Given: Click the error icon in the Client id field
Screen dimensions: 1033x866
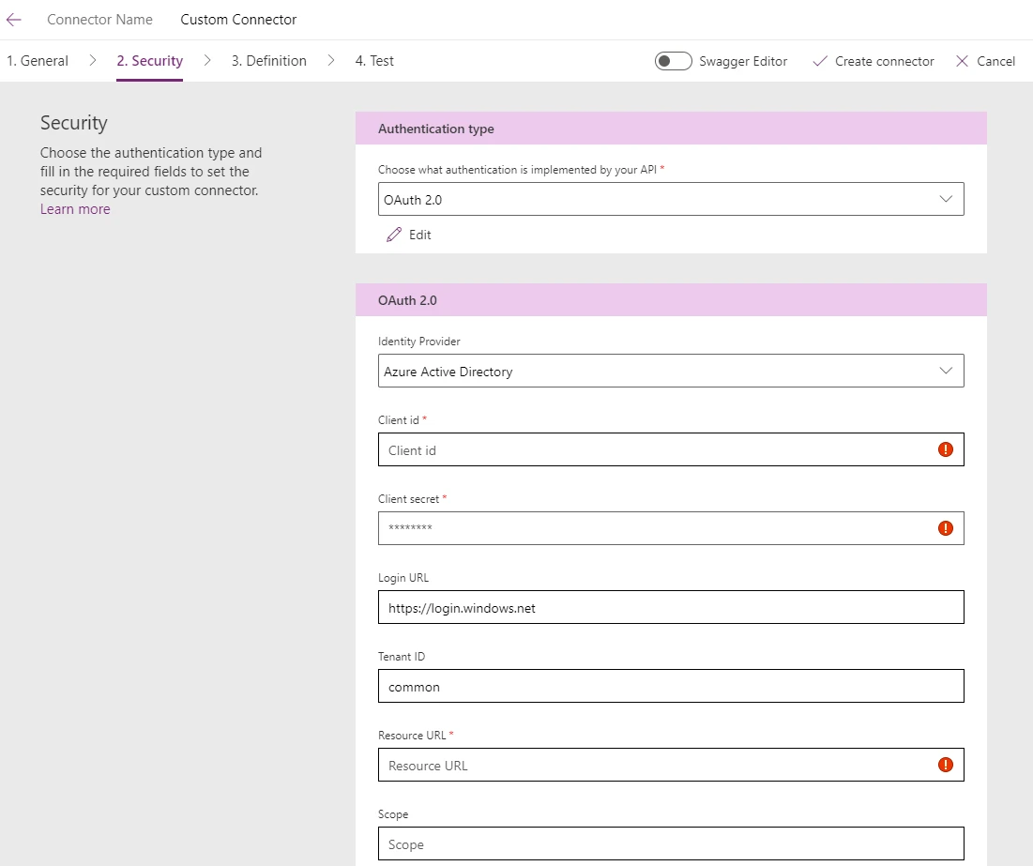Looking at the screenshot, I should (945, 449).
